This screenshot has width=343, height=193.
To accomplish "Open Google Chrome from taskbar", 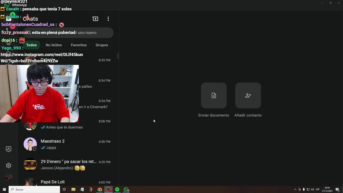I will click(100, 190).
